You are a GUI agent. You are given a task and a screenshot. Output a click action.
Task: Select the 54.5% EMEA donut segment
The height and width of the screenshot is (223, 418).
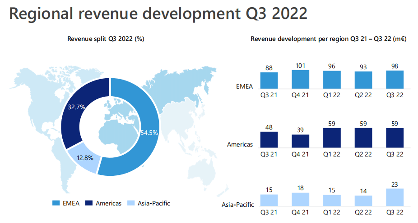[x=144, y=135]
